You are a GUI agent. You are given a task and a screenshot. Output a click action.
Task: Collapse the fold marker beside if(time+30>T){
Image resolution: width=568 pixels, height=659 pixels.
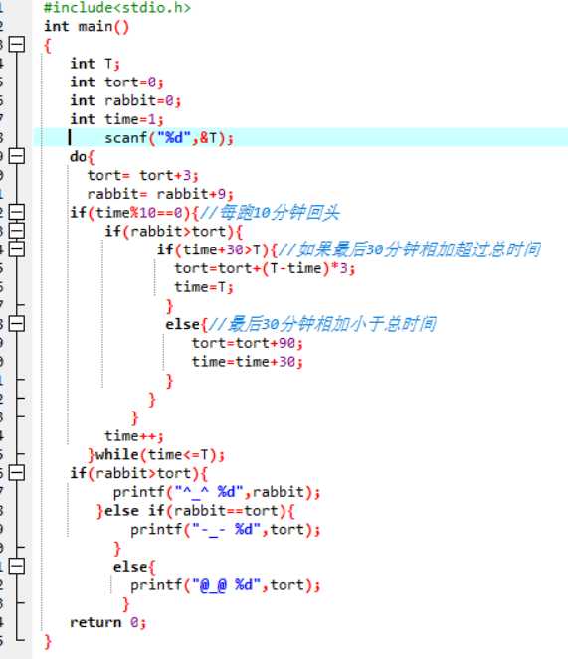[x=16, y=249]
